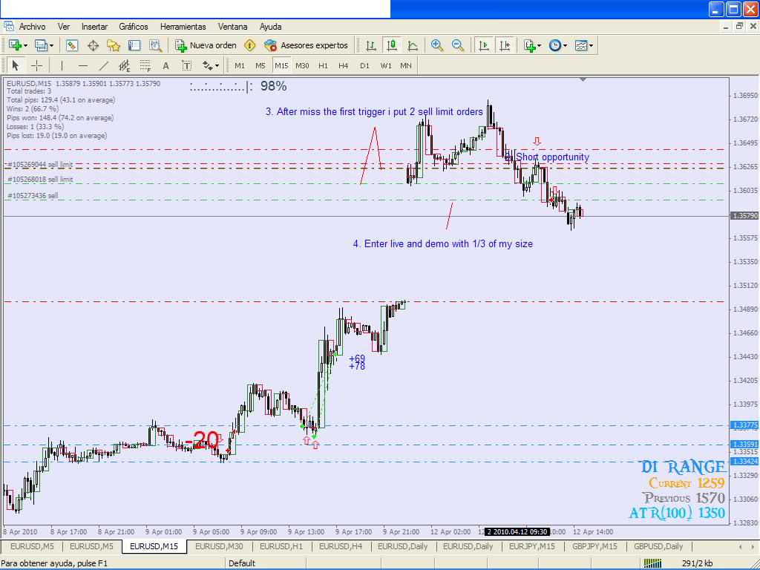Screen dimensions: 760x570
Task: Toggle chart auto scroll
Action: (x=483, y=45)
